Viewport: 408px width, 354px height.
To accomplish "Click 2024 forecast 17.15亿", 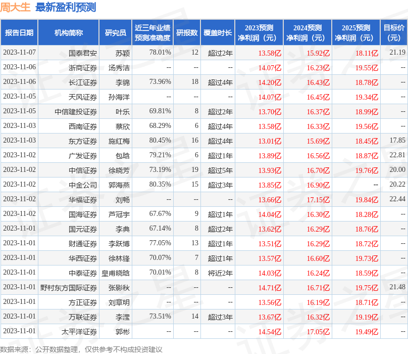I will click(318, 200).
